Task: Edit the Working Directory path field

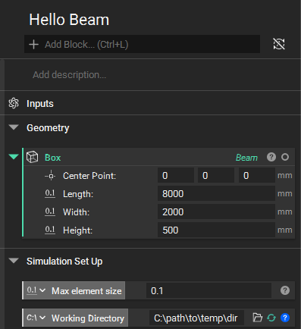Action: coord(196,318)
